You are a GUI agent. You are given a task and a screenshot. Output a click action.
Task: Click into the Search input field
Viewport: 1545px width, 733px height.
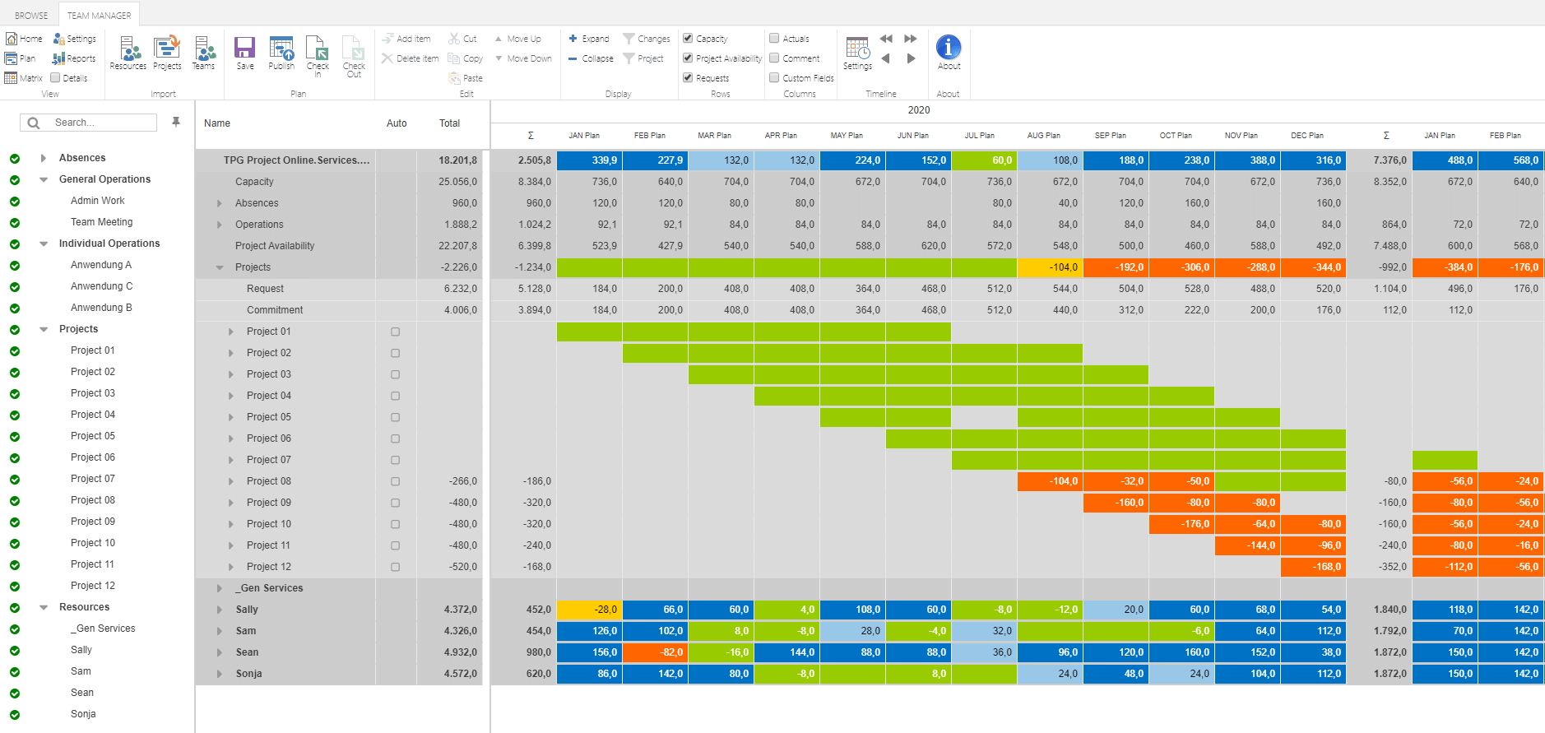(x=99, y=123)
